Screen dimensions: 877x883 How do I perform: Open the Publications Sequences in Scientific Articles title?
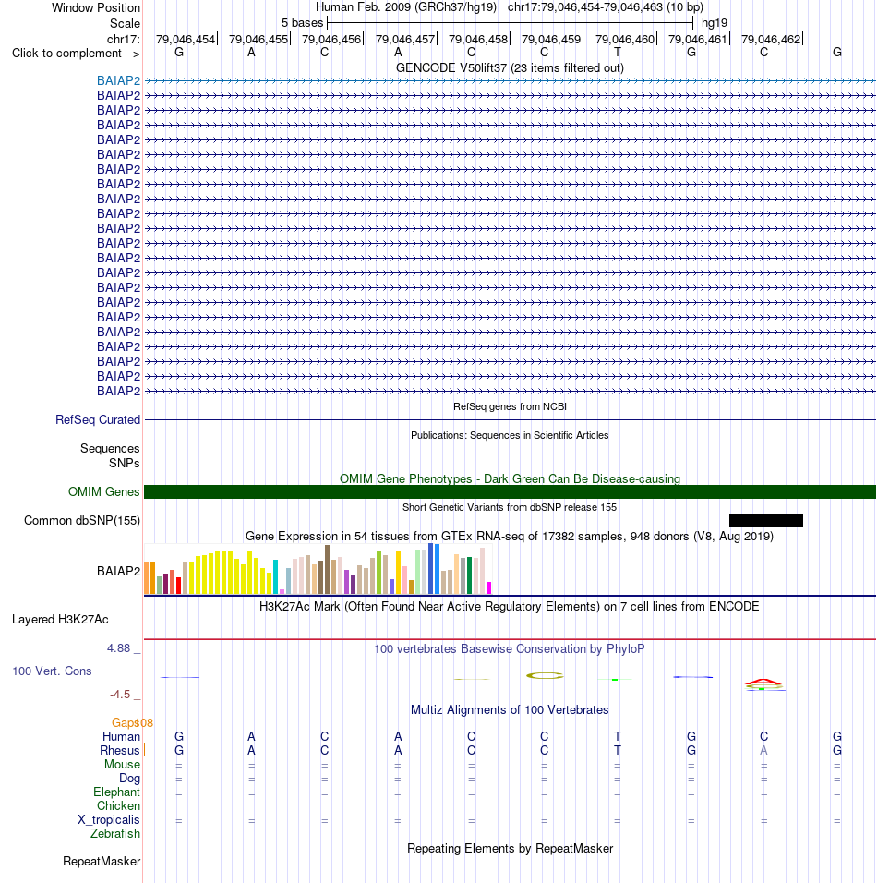pos(510,435)
